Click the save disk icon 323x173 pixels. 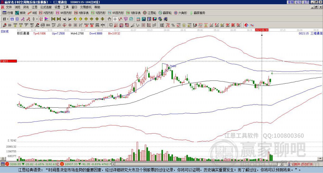tap(155, 19)
